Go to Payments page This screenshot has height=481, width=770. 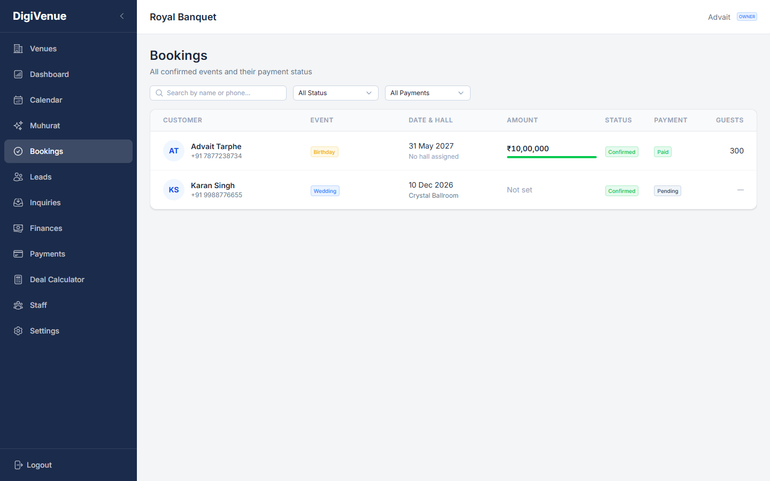[x=68, y=254]
